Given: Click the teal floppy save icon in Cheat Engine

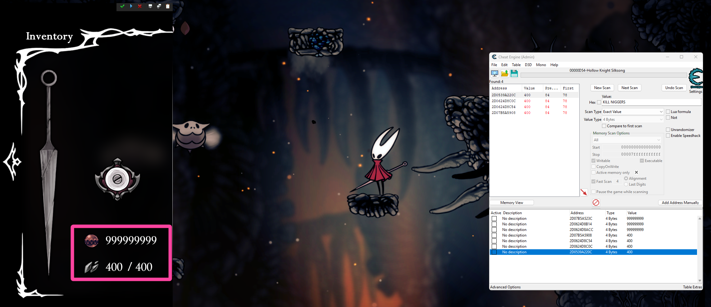Looking at the screenshot, I should click(x=514, y=74).
